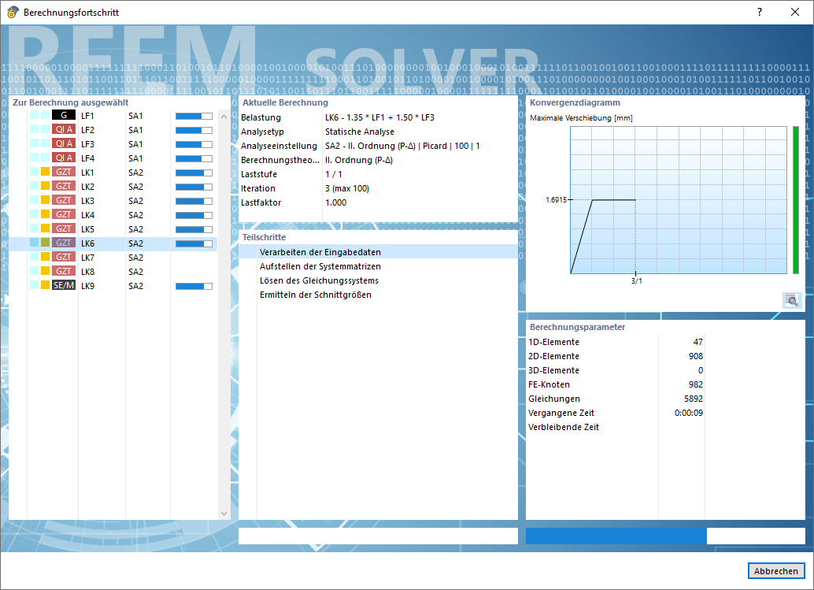Click the overall blue progress bar at bottom
Screen dimensions: 814x590
coord(665,536)
